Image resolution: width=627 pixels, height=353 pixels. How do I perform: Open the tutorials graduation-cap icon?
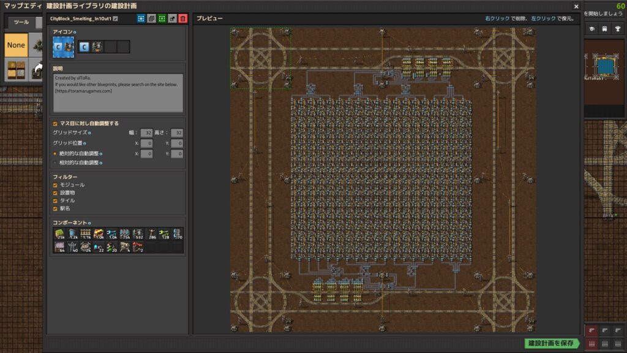[592, 29]
